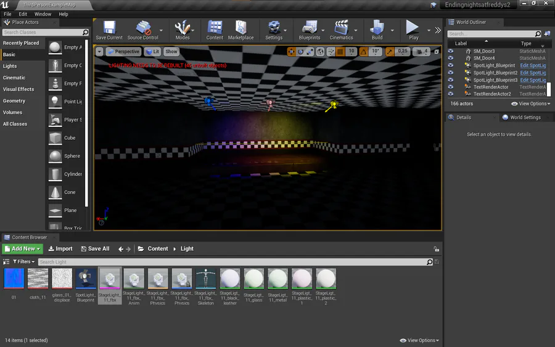Open rotation snap value 10° dropdown
Image resolution: width=555 pixels, height=347 pixels.
point(375,52)
